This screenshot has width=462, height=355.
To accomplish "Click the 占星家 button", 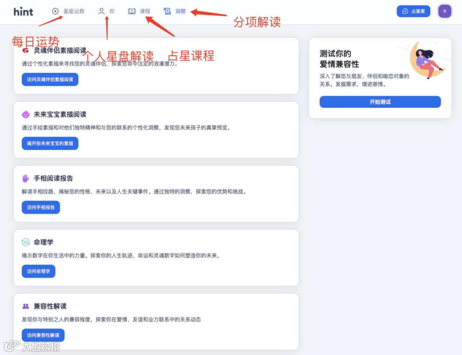I will pos(413,11).
